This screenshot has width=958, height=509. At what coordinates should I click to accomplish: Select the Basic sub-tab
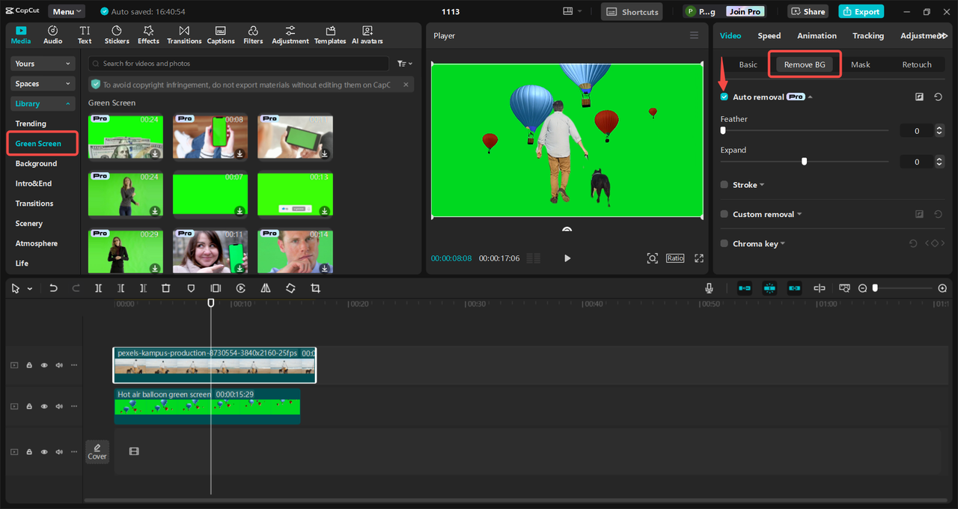[x=748, y=64]
